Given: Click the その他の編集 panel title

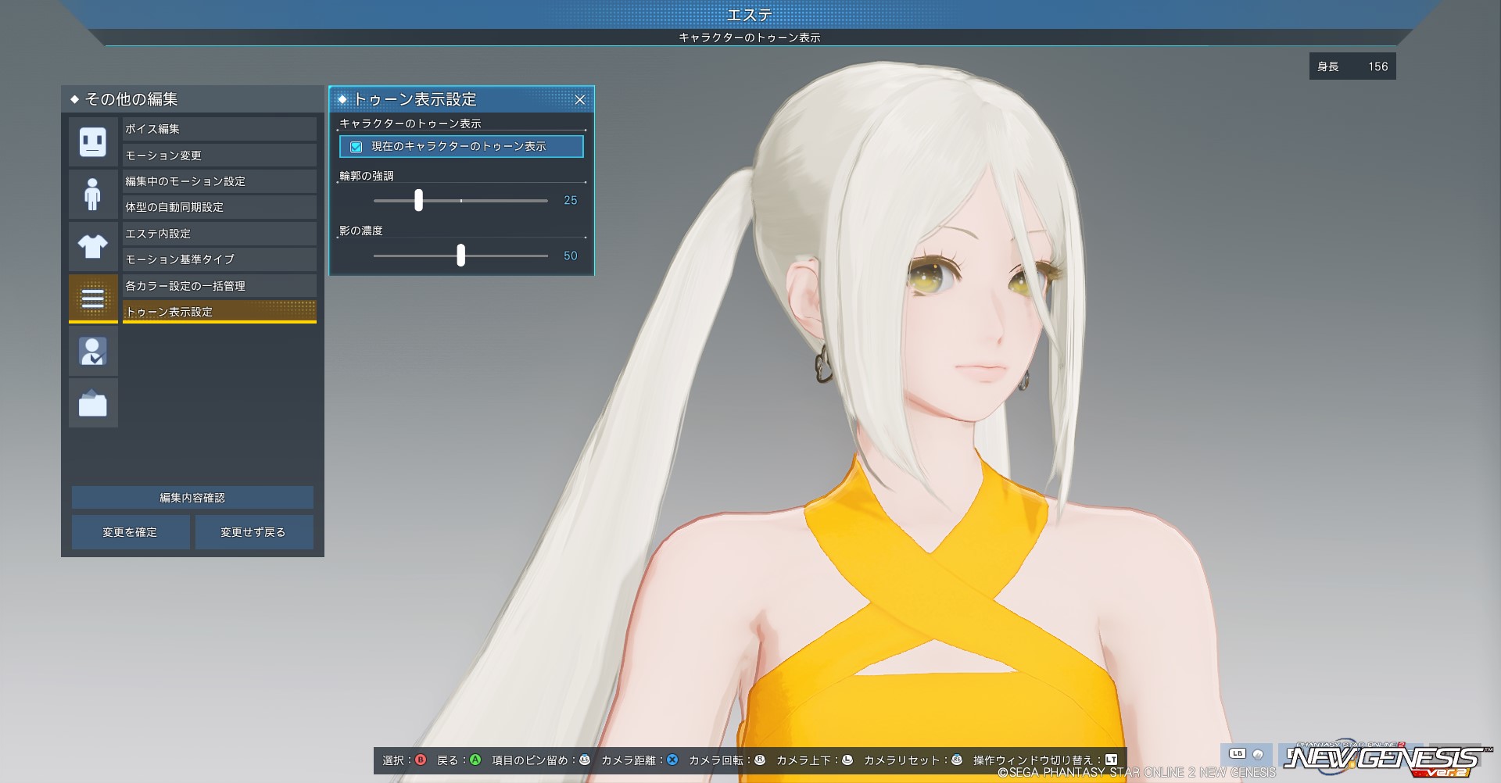Looking at the screenshot, I should (131, 99).
